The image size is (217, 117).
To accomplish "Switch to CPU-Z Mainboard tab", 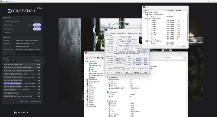I will [113, 33].
